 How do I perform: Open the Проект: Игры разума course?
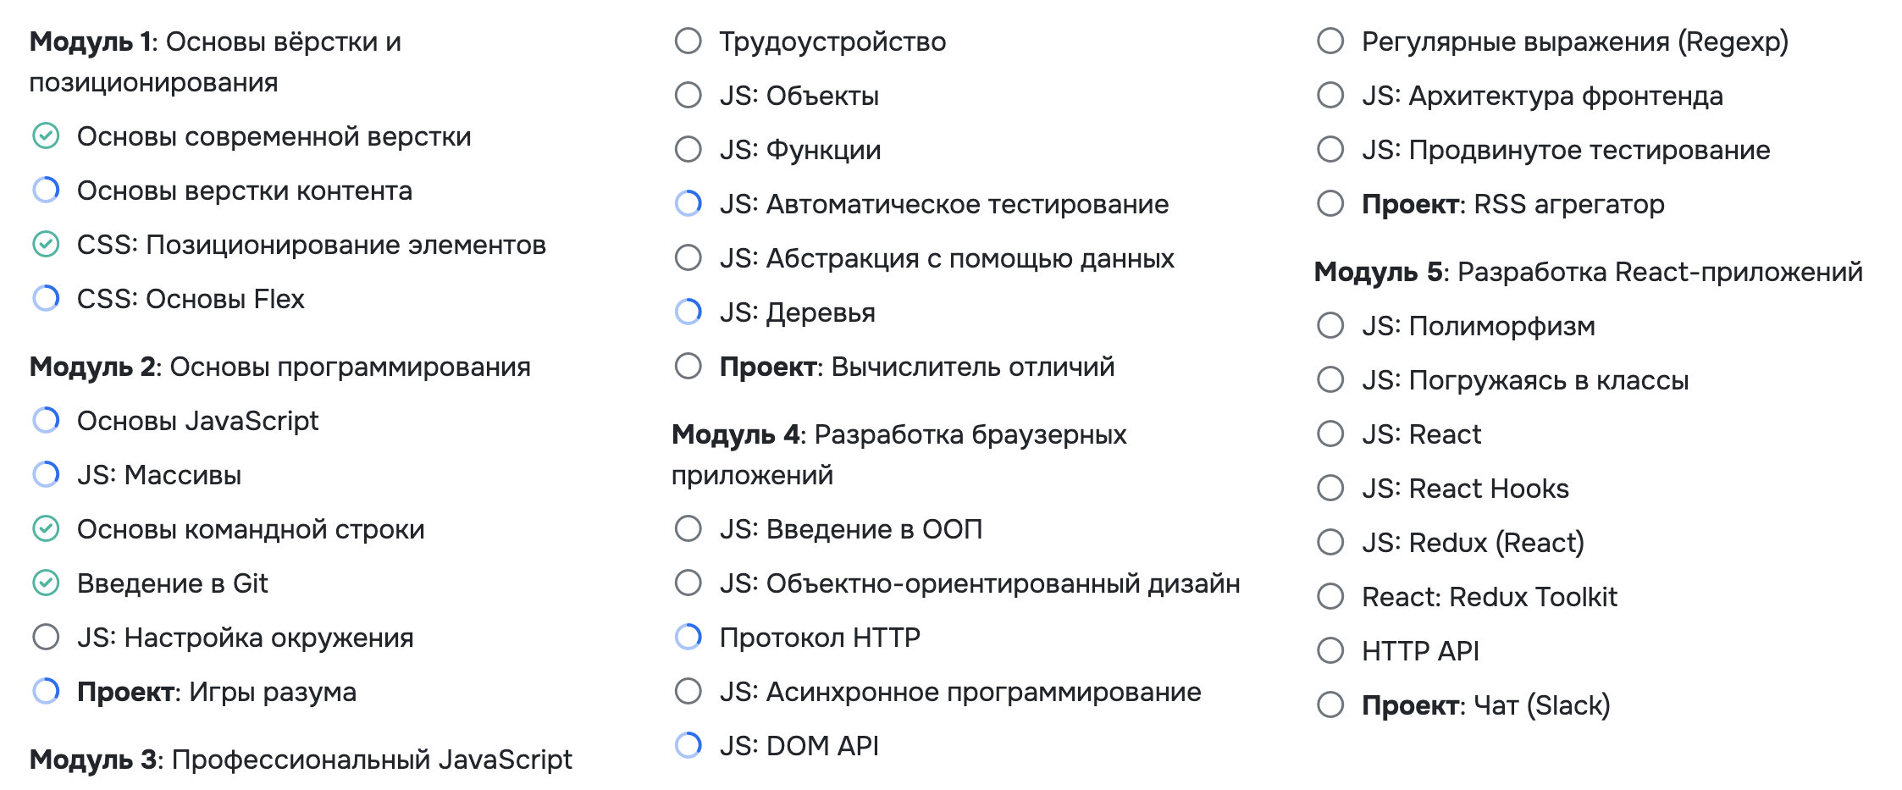pyautogui.click(x=216, y=692)
